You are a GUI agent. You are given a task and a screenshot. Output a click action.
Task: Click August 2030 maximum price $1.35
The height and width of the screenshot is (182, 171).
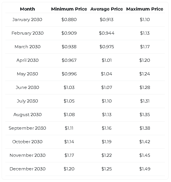[x=145, y=115]
